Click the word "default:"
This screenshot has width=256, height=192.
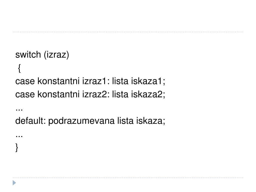[30, 121]
